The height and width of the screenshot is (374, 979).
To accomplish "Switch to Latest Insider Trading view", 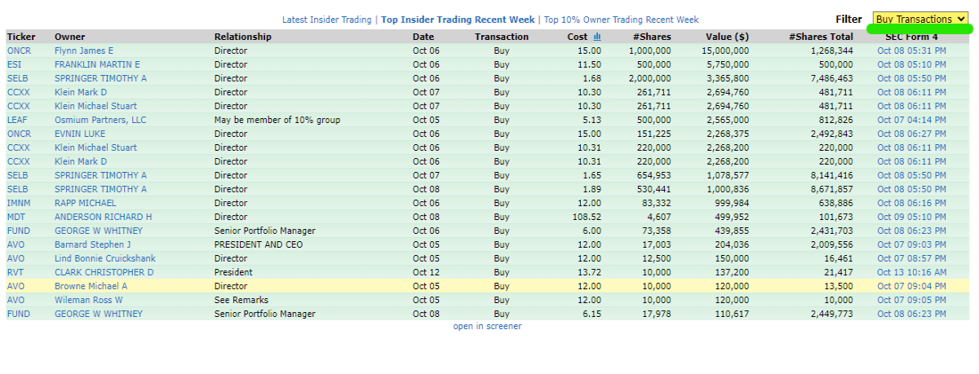I will pyautogui.click(x=326, y=20).
